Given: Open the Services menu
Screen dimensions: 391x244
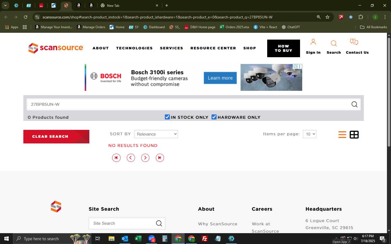Looking at the screenshot, I should 172,48.
